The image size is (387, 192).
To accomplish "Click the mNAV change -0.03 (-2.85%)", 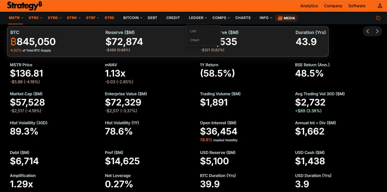I will [x=119, y=82].
